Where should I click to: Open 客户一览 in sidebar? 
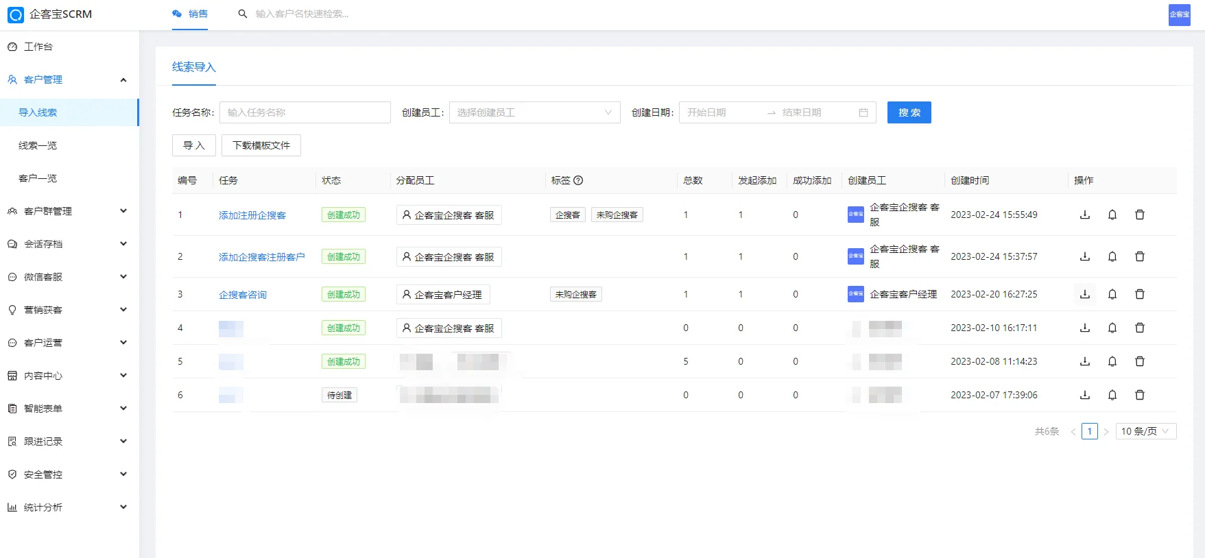pyautogui.click(x=69, y=178)
